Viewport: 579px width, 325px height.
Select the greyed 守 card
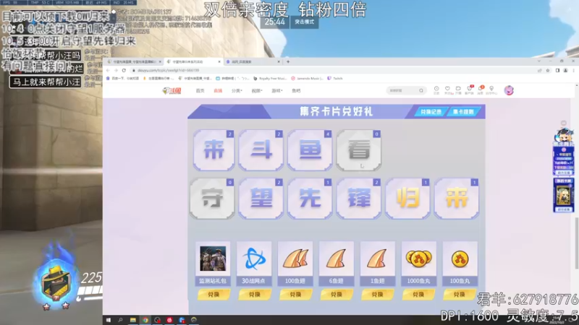212,199
